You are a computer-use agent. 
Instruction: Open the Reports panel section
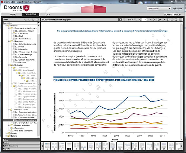coord(21,149)
